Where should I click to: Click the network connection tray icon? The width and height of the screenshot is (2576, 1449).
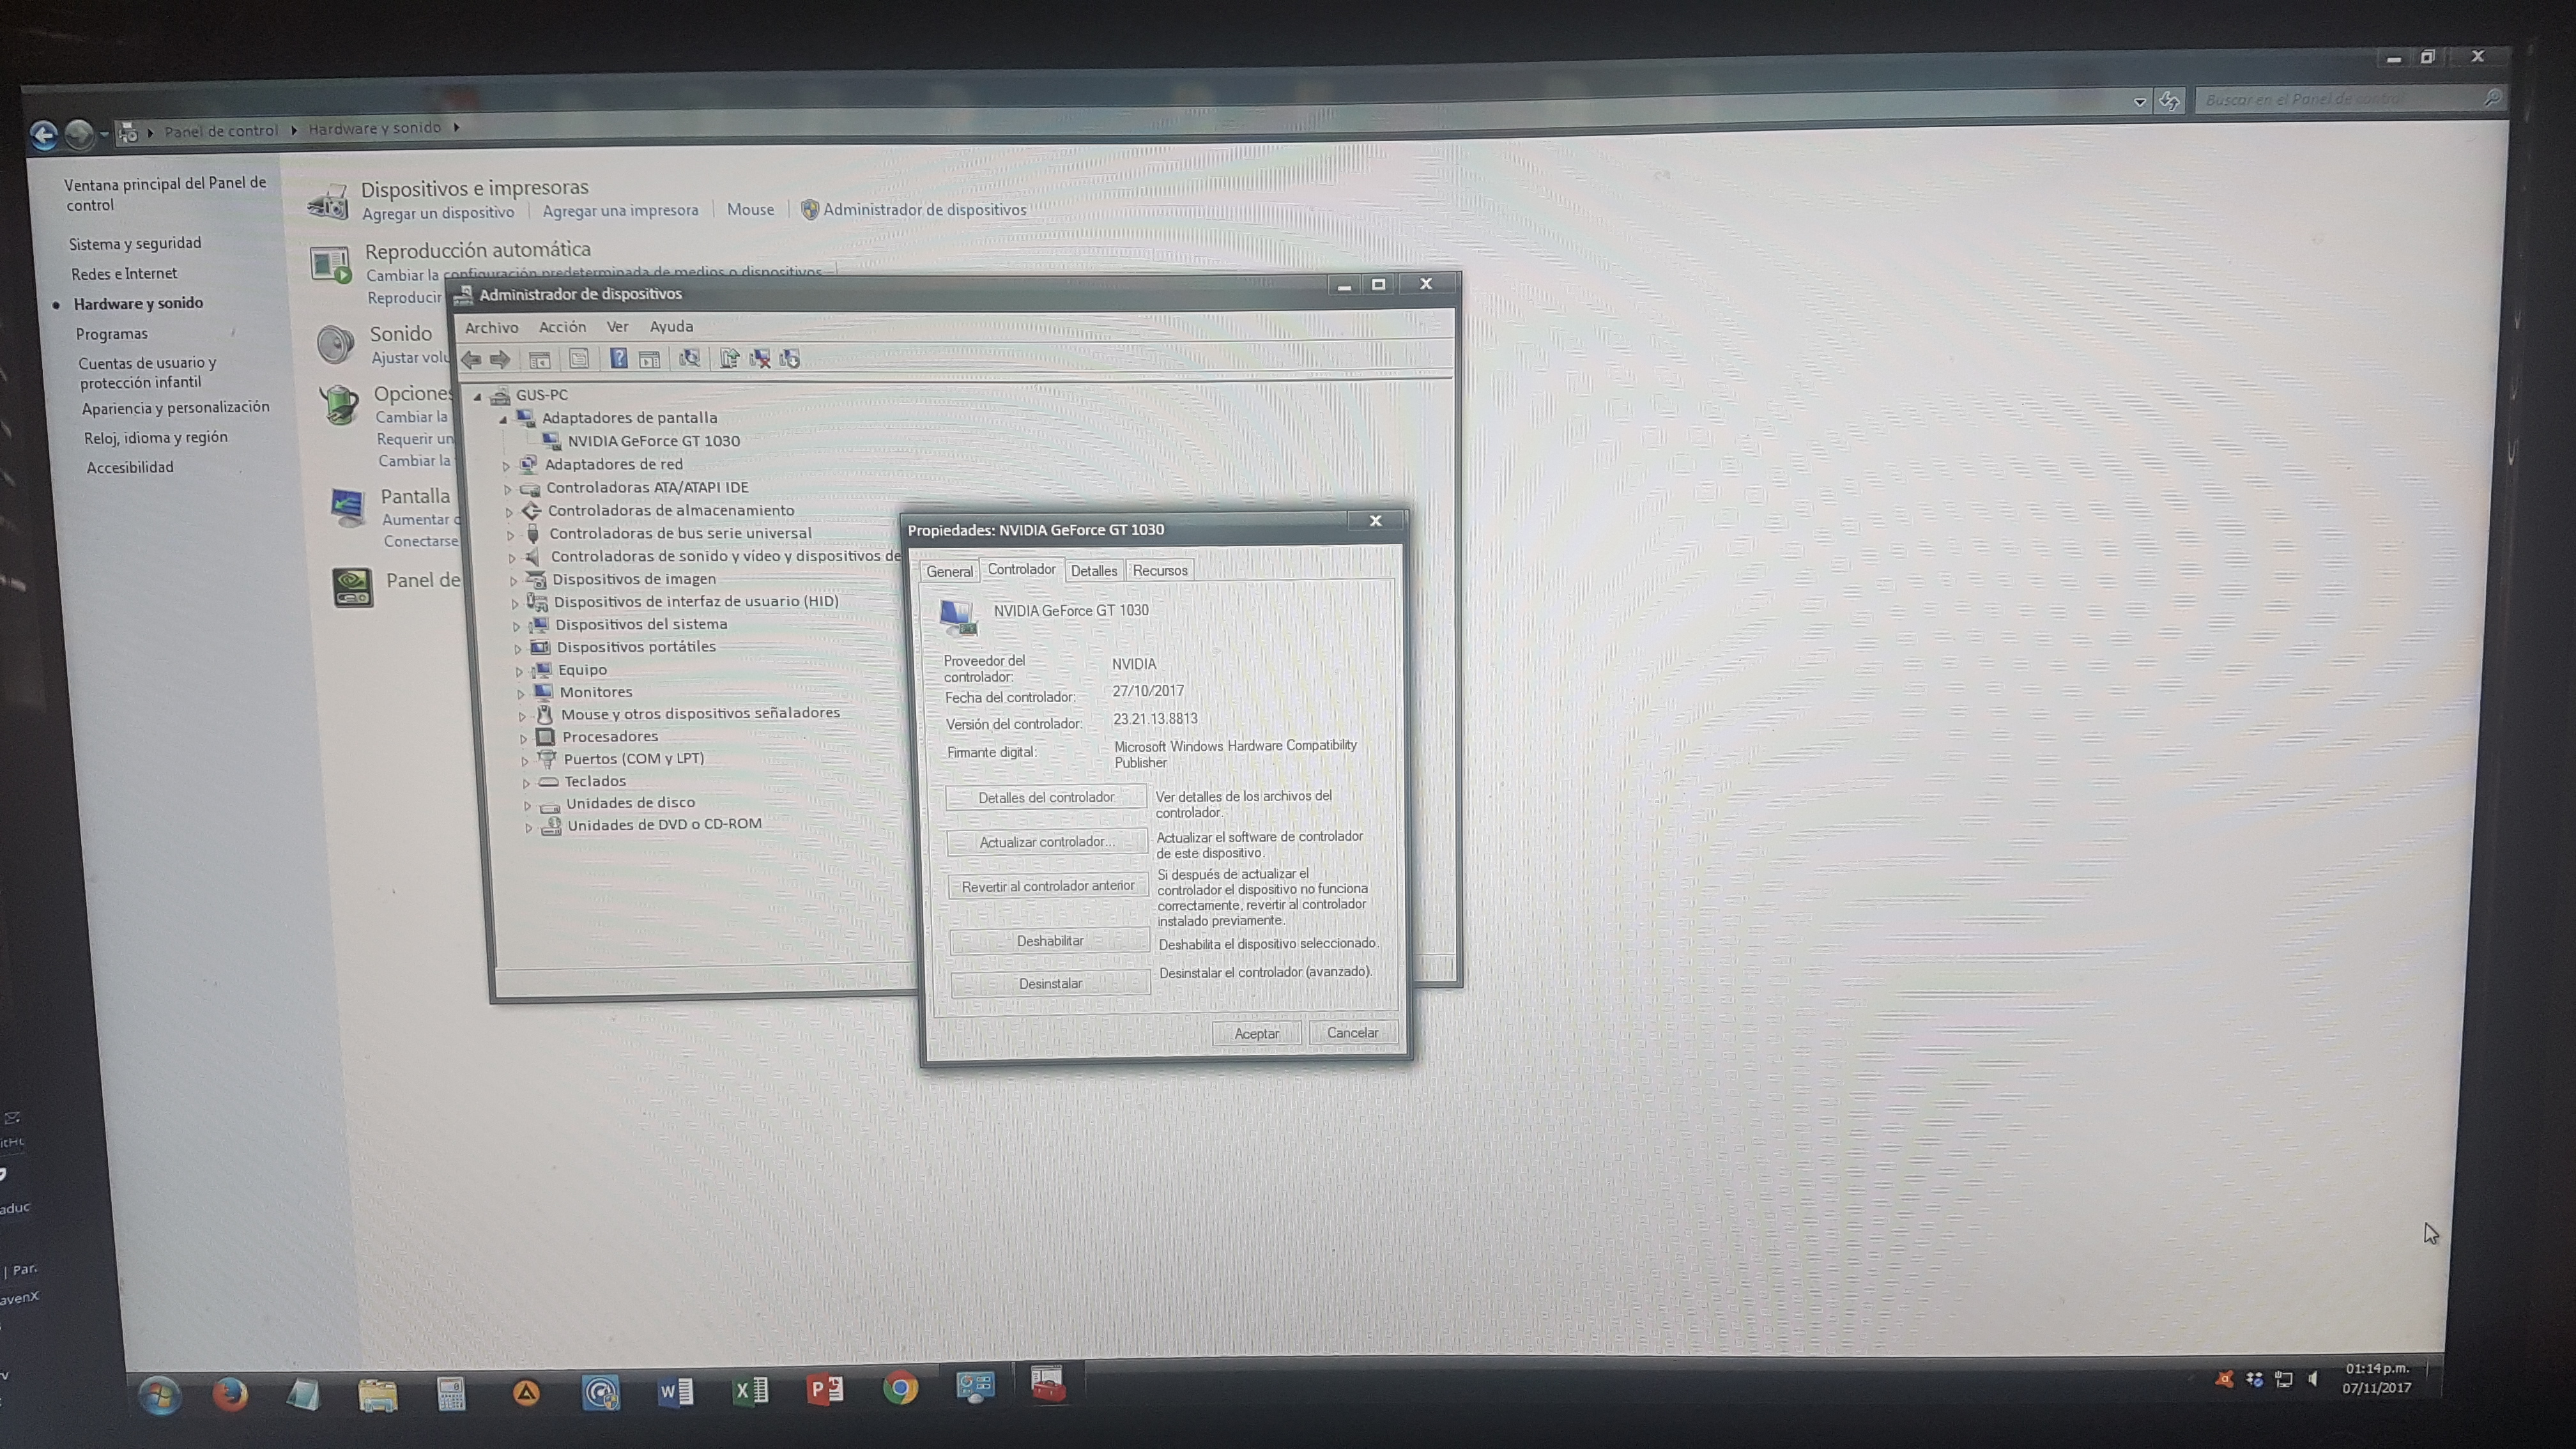pos(2284,1380)
